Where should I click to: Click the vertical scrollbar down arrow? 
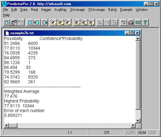pyautogui.click(x=138, y=121)
